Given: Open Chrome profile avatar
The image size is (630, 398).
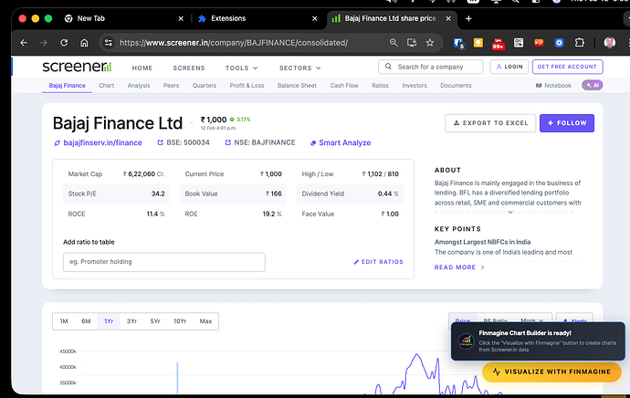Looking at the screenshot, I should pos(610,43).
